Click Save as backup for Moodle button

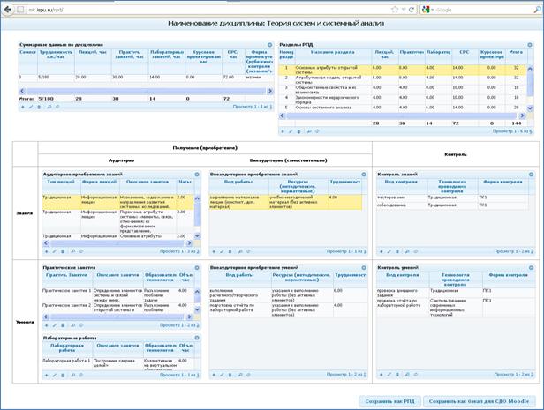coord(480,401)
